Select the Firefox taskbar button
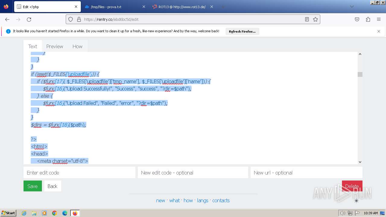The image size is (386, 217). (x=75, y=213)
